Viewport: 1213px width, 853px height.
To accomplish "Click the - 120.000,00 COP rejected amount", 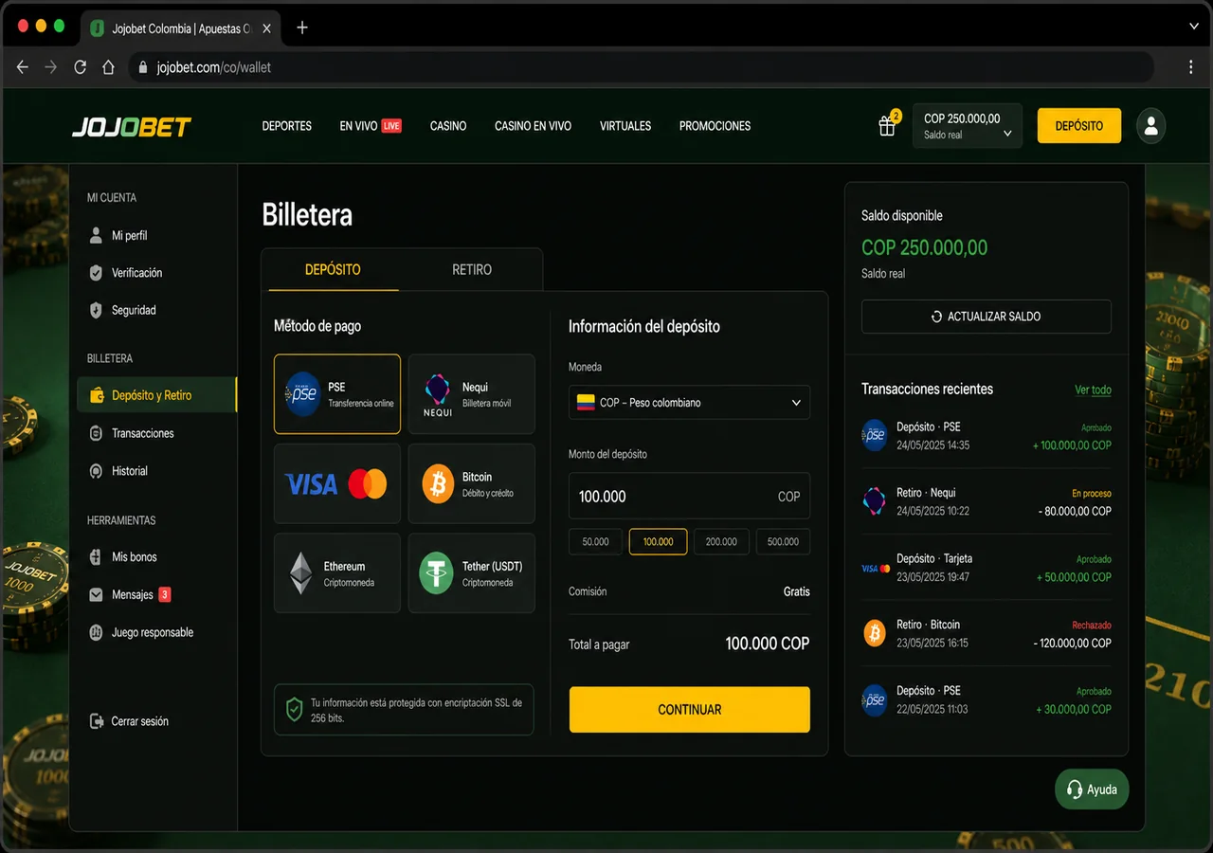I will pyautogui.click(x=1072, y=643).
